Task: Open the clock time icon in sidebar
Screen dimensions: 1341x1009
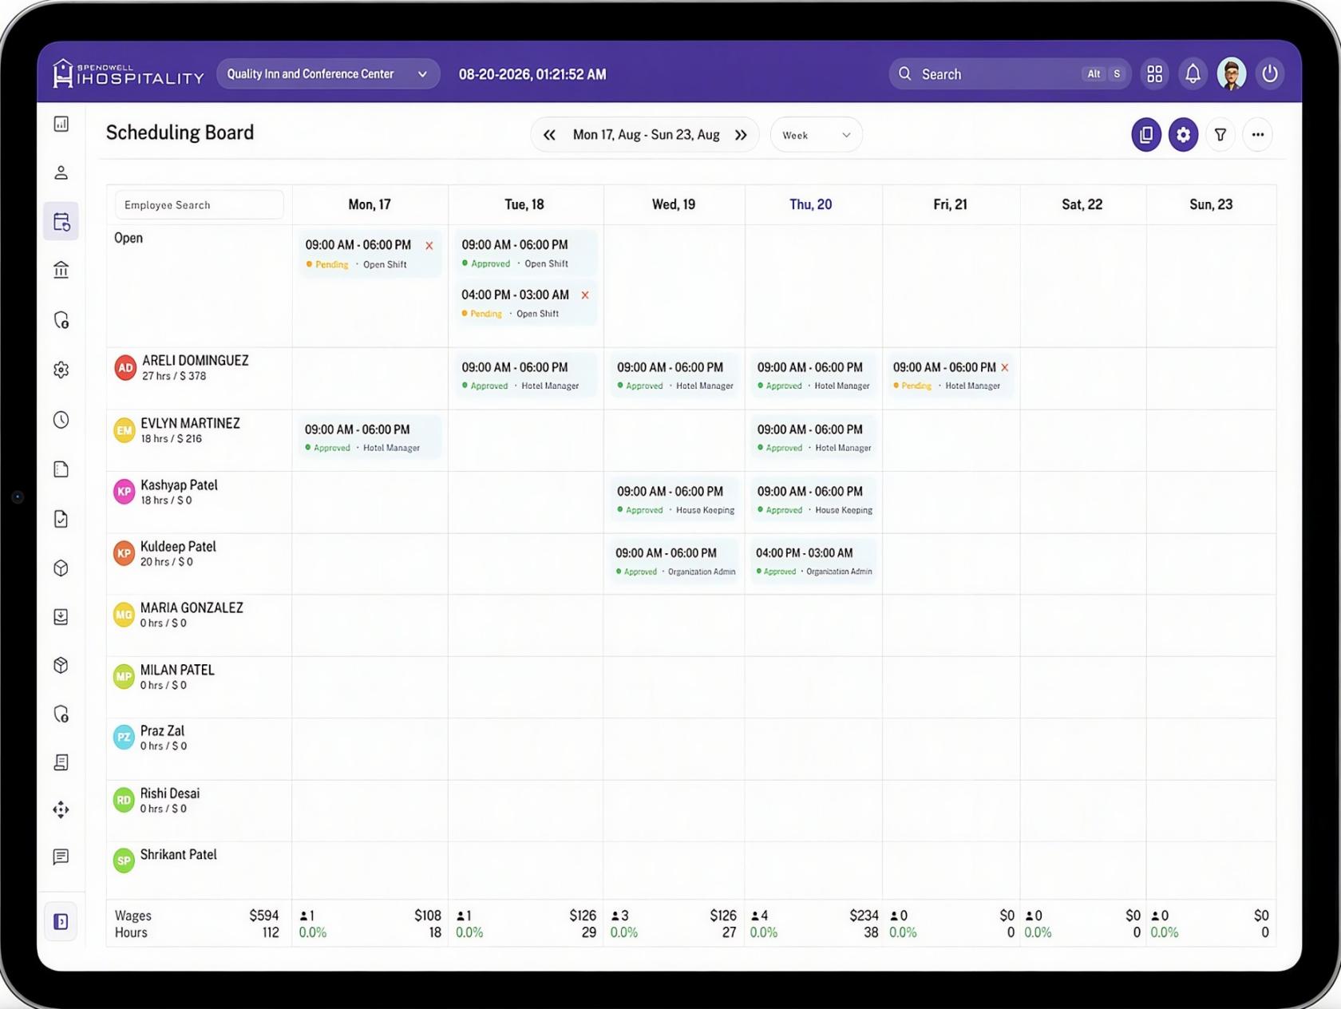Action: click(61, 420)
